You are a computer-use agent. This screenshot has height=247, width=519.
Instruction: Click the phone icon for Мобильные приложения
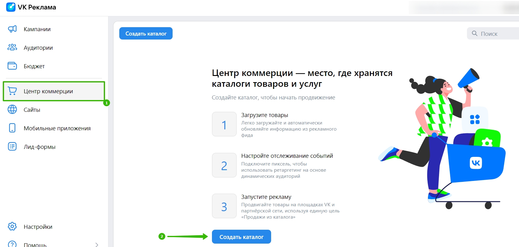coord(12,128)
